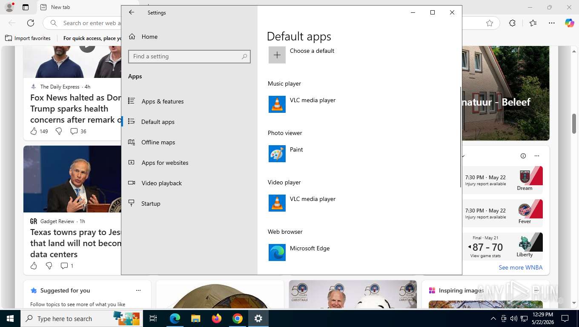
Task: Click See more WNBA link
Action: point(521,267)
